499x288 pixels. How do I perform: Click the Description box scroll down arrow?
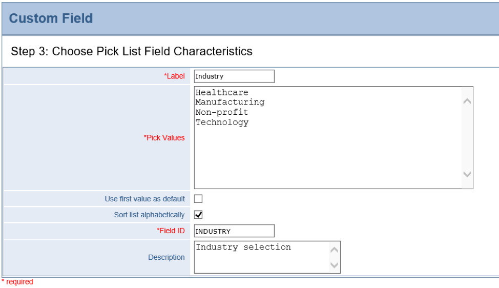click(335, 265)
